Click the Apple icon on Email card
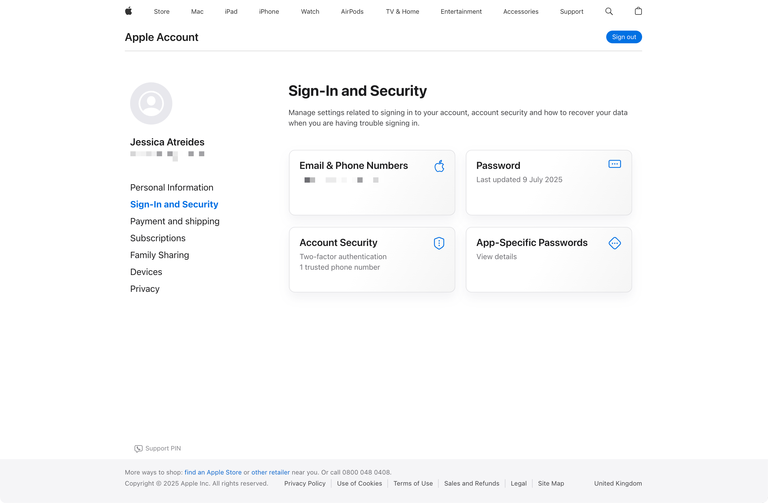The width and height of the screenshot is (768, 503). pyautogui.click(x=439, y=166)
